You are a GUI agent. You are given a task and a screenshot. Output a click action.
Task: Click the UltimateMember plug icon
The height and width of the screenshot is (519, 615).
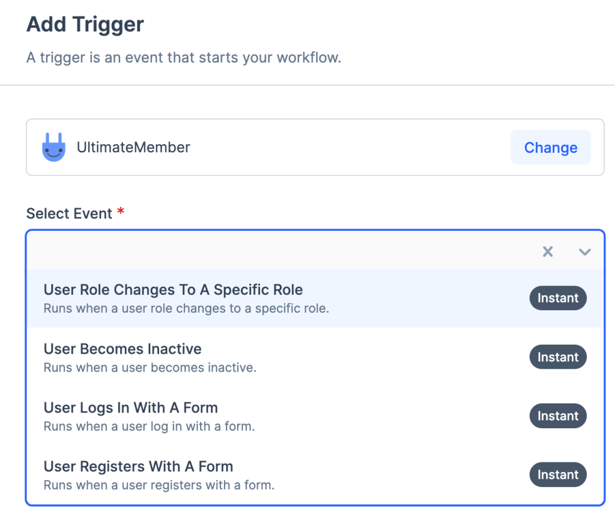tap(53, 147)
